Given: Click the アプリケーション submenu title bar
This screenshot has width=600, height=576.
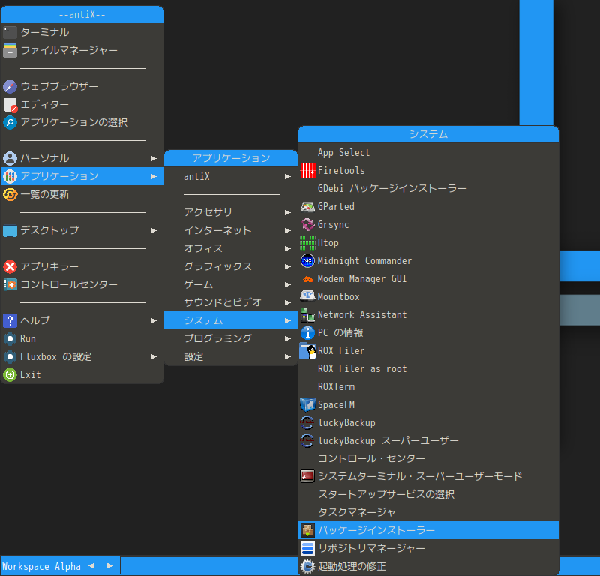Looking at the screenshot, I should click(231, 158).
